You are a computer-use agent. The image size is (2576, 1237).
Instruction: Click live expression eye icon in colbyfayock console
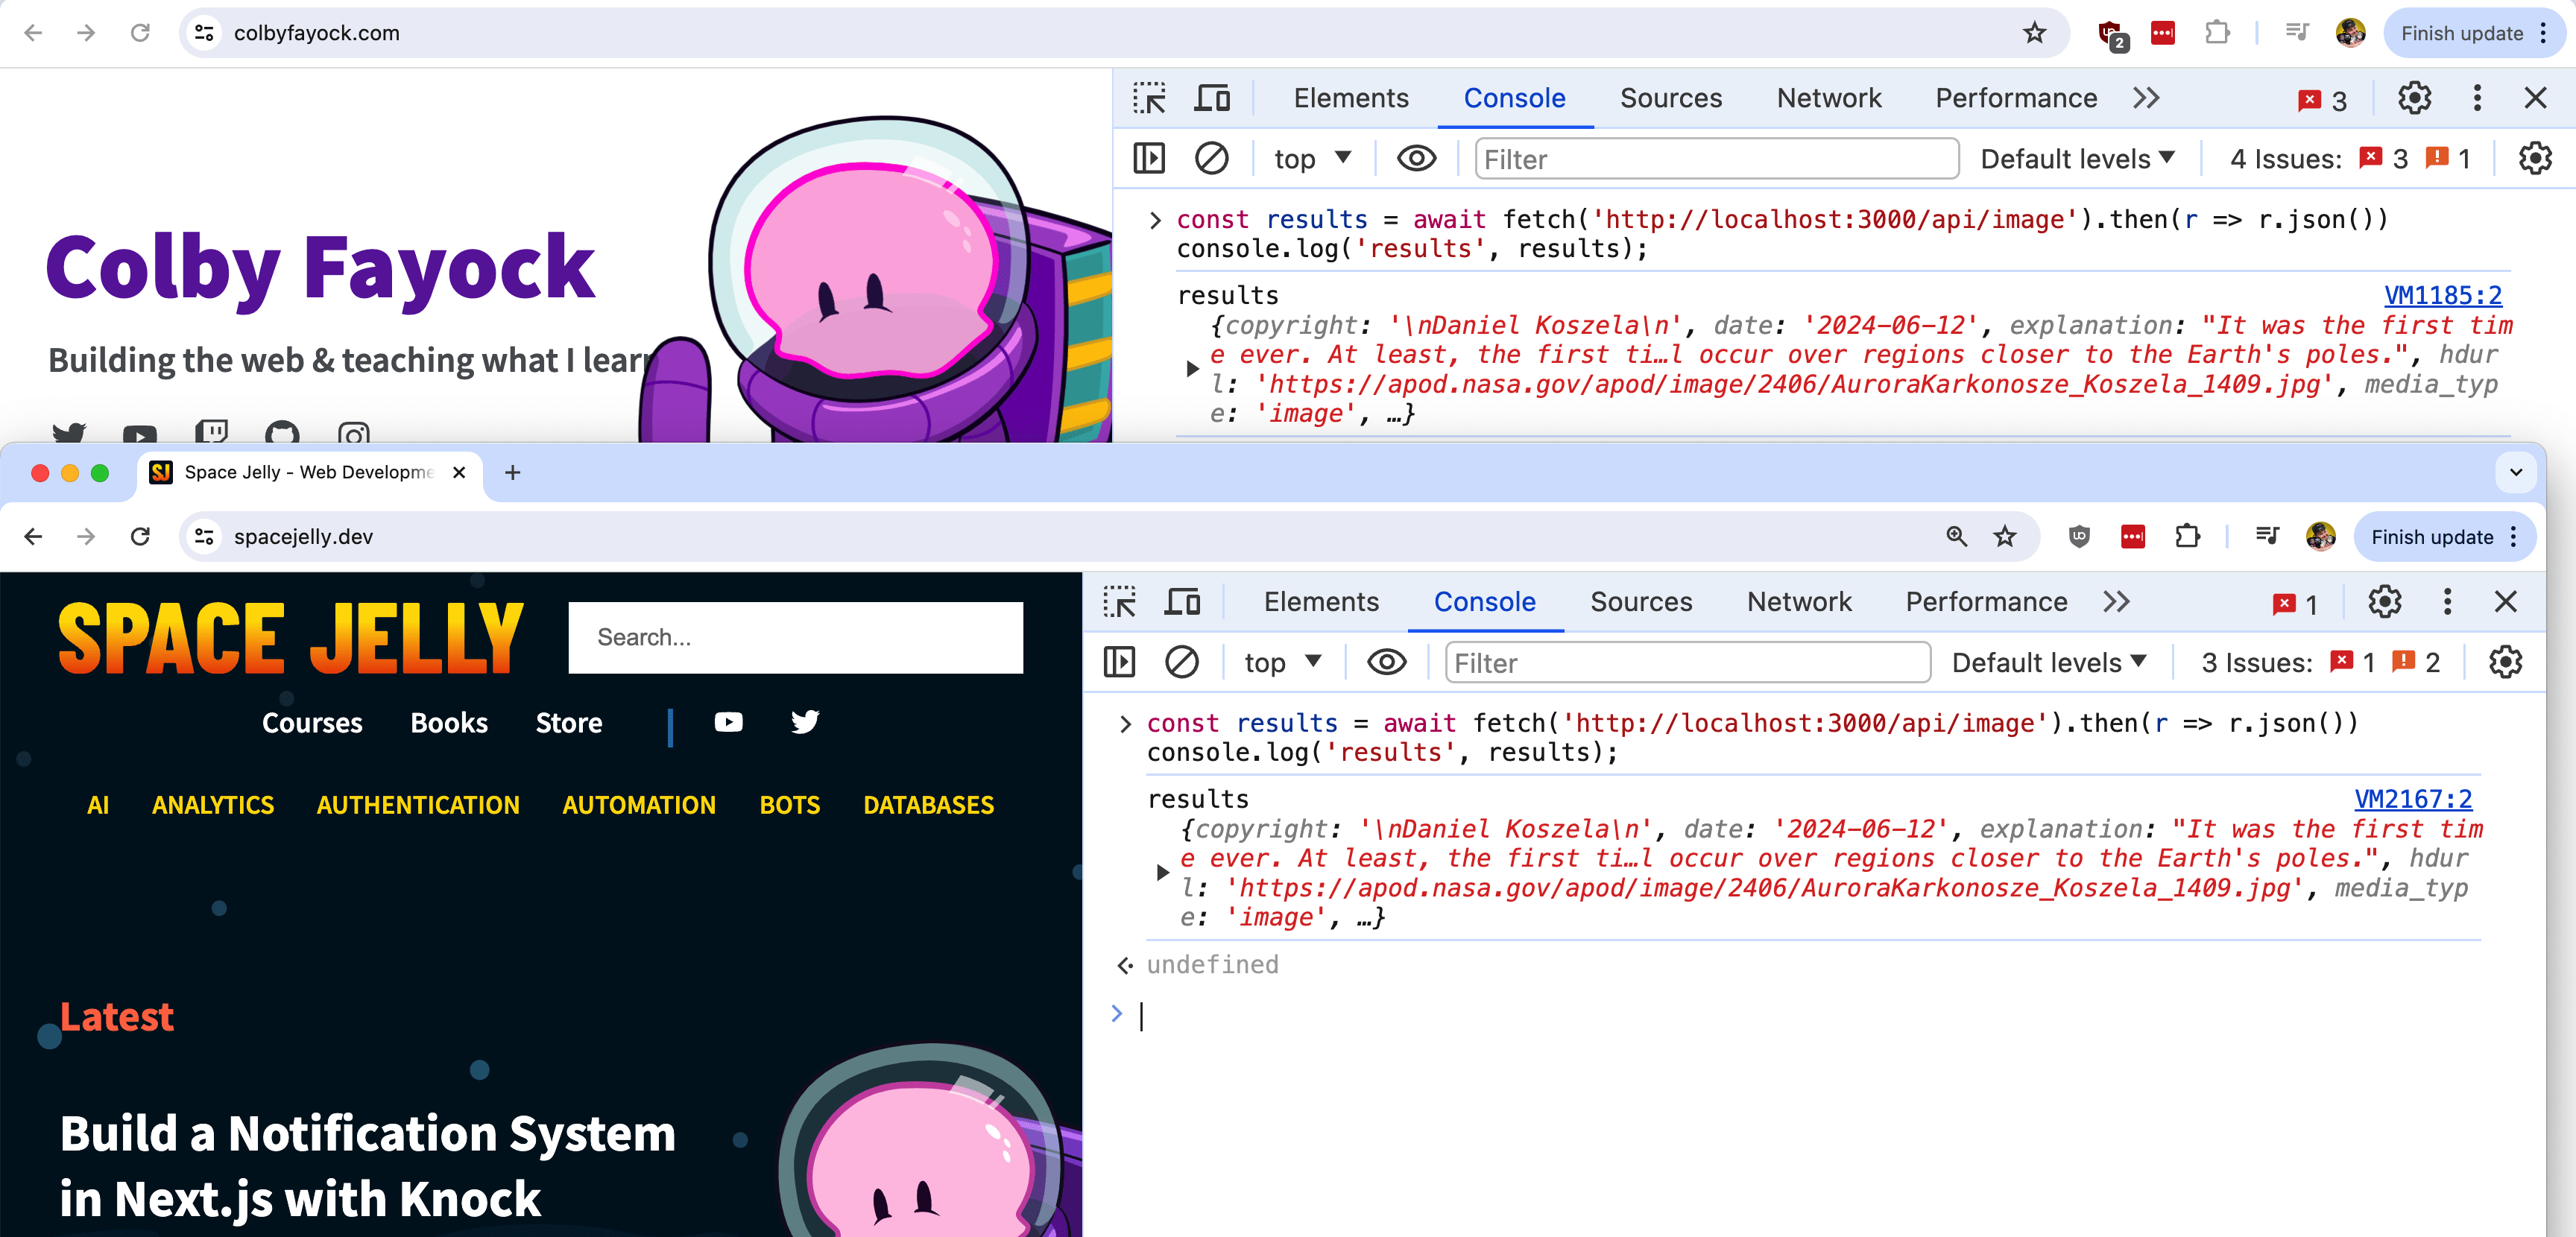point(1416,158)
